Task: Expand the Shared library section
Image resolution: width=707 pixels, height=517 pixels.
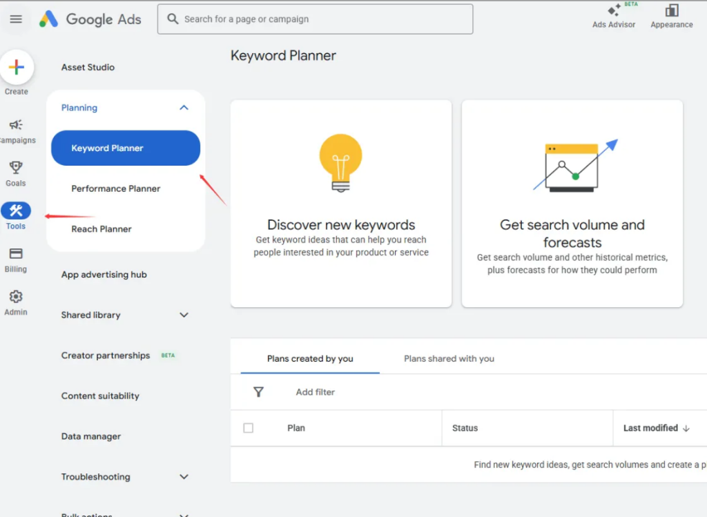Action: (x=184, y=315)
